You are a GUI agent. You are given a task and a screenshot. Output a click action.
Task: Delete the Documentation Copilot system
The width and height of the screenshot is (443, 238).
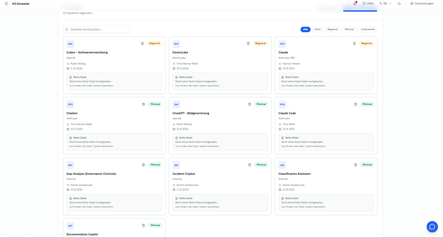click(x=143, y=225)
